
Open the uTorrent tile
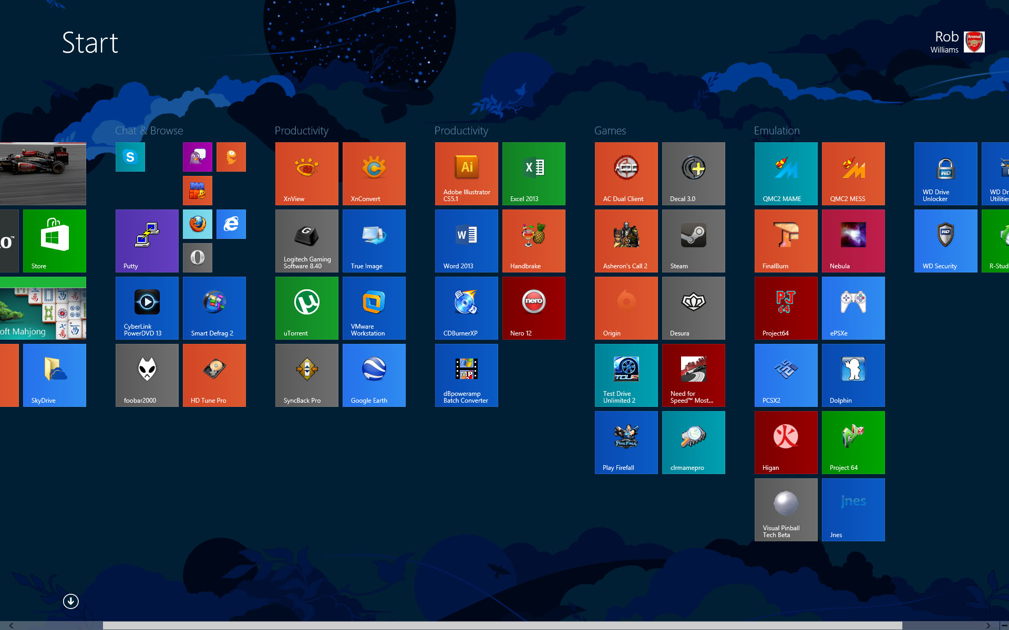point(307,308)
